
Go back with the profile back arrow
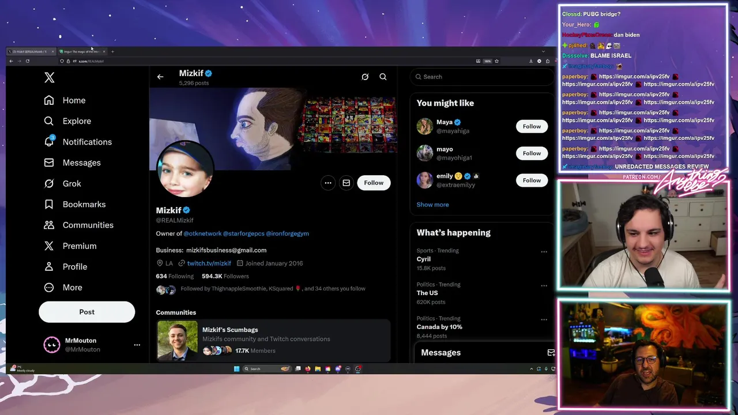(160, 77)
